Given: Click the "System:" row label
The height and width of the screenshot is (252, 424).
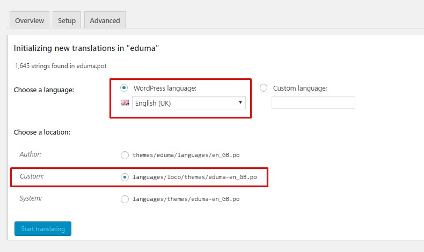Looking at the screenshot, I should click(x=30, y=198).
